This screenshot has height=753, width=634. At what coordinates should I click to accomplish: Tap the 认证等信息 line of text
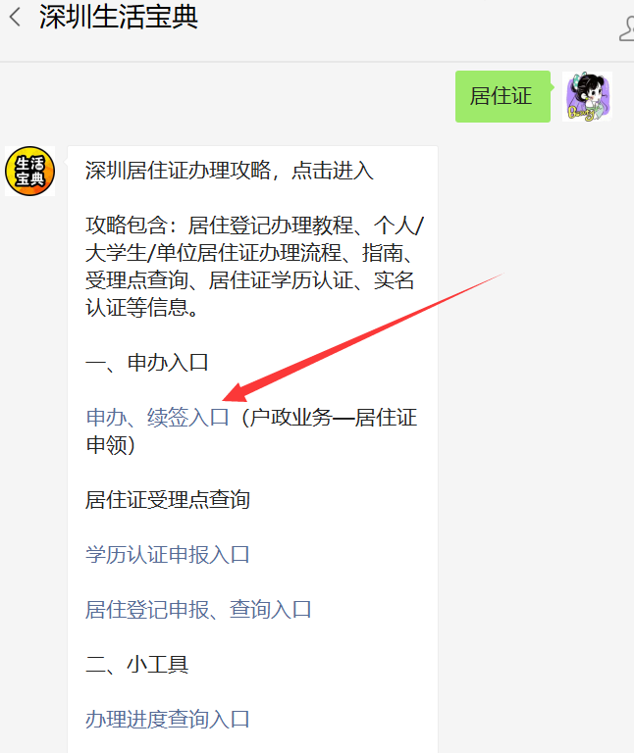coord(141,308)
